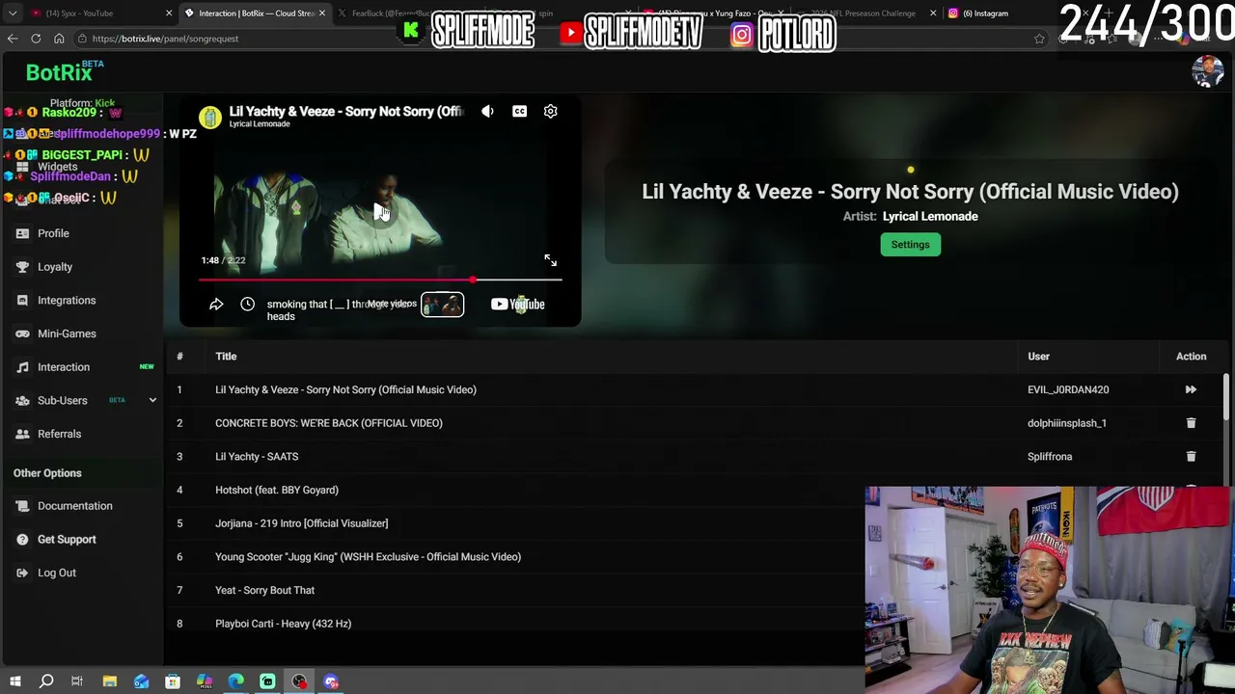Open the green Settings button
The height and width of the screenshot is (694, 1235).
[x=910, y=245]
